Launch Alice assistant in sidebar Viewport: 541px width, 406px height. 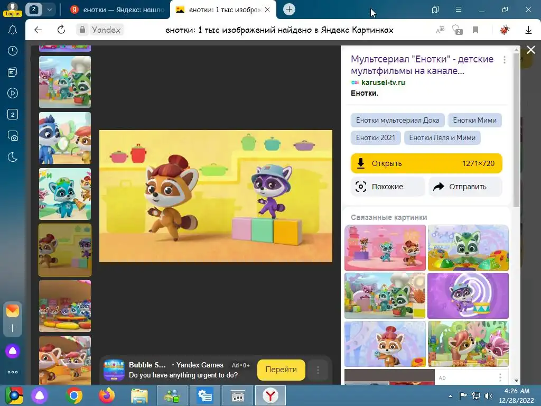pyautogui.click(x=13, y=351)
